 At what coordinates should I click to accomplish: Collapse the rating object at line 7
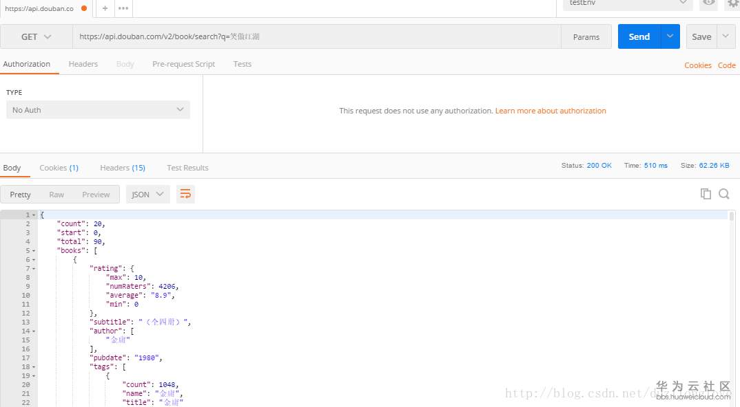click(x=34, y=269)
